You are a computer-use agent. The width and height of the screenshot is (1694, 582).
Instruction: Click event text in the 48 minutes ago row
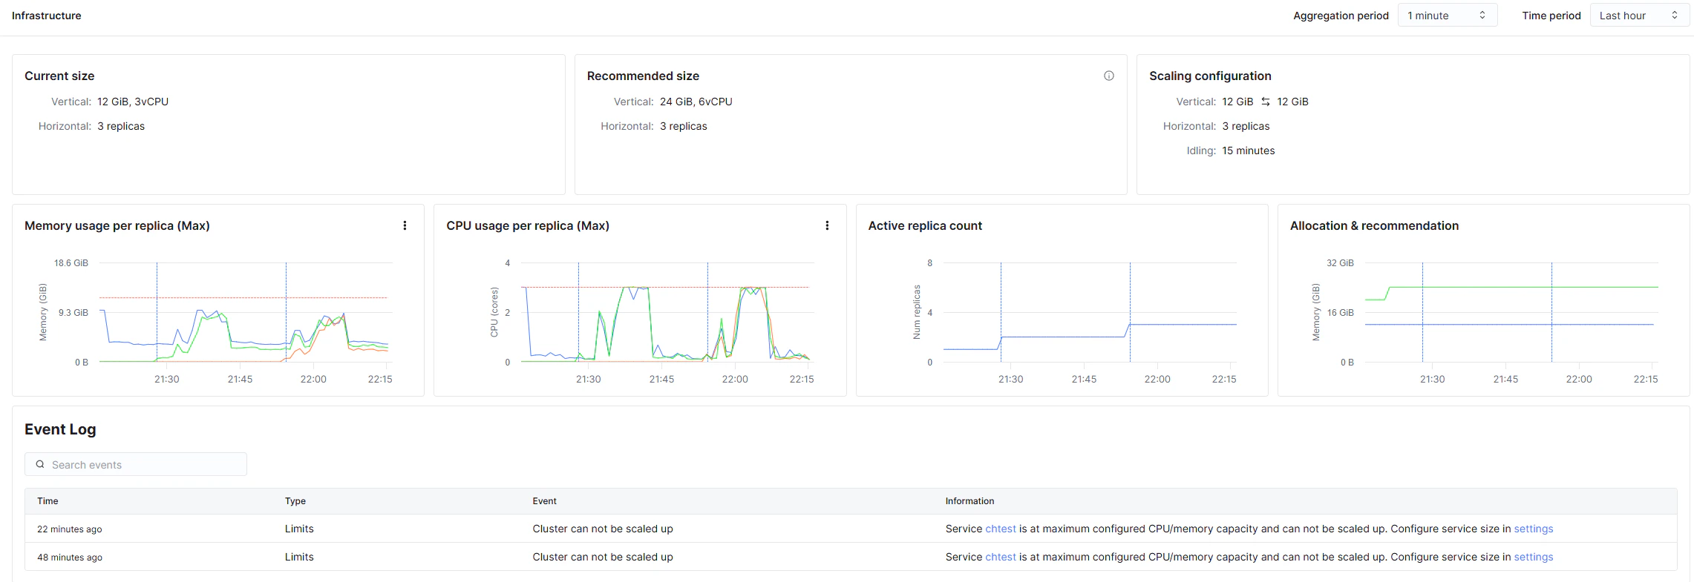[603, 557]
